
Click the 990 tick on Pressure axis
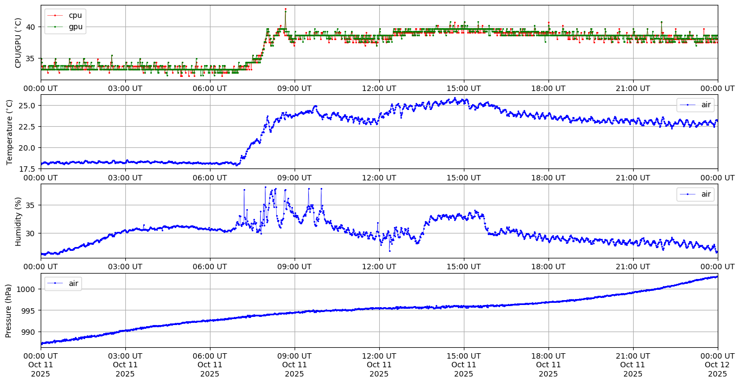29,332
